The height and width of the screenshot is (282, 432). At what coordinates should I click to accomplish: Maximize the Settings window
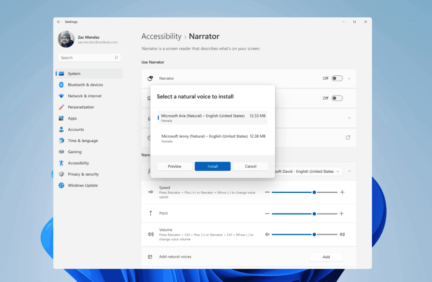click(x=355, y=22)
